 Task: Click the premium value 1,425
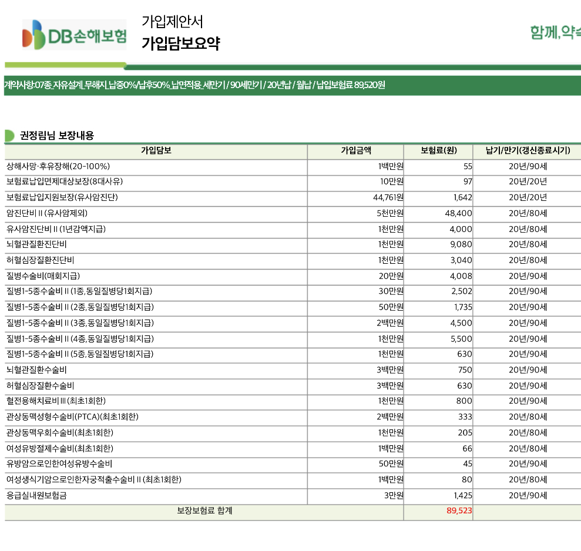tap(463, 496)
